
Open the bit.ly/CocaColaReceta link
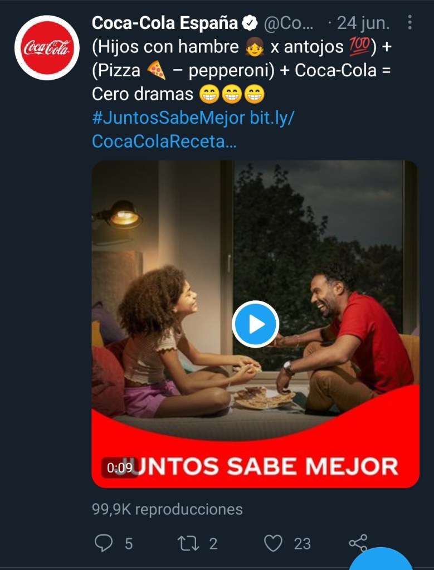tap(193, 129)
